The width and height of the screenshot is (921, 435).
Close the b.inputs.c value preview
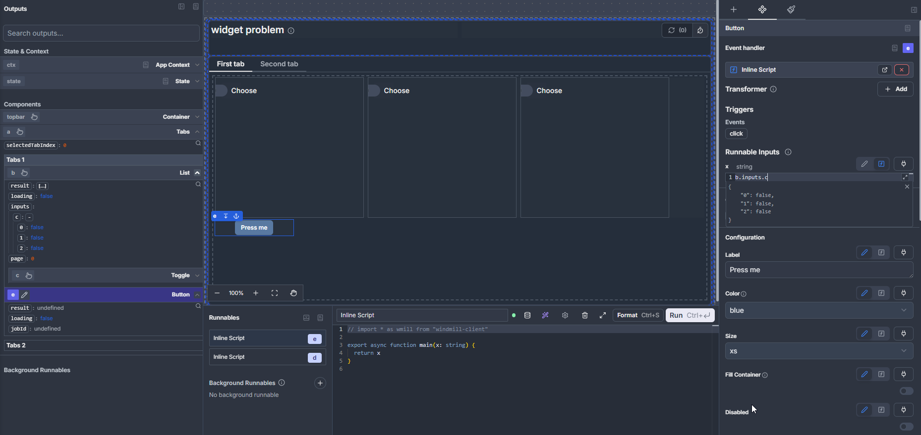(x=907, y=187)
